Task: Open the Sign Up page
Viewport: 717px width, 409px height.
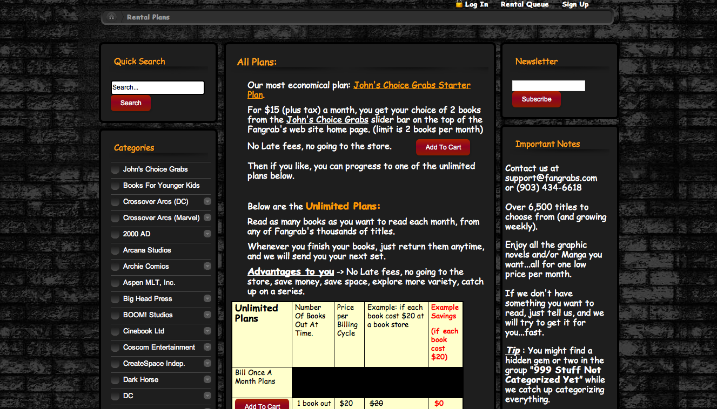Action: (x=575, y=4)
